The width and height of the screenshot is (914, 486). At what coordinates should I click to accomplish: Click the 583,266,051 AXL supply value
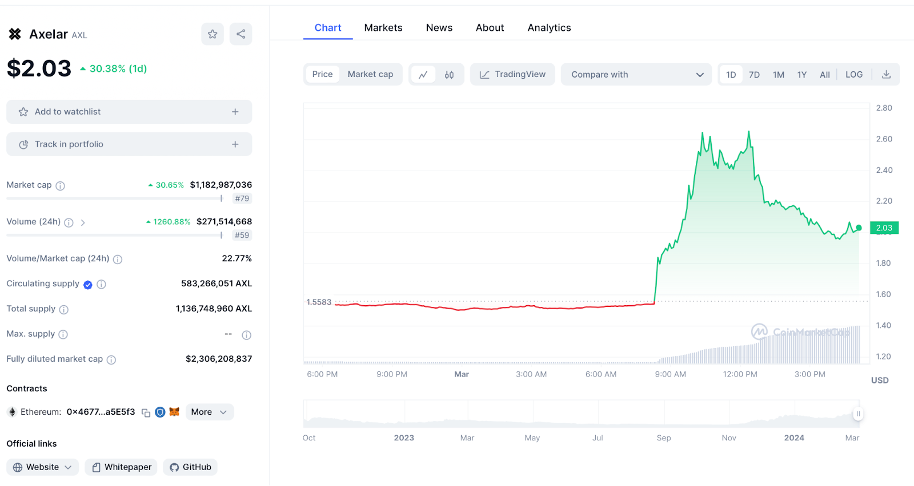[x=217, y=283]
